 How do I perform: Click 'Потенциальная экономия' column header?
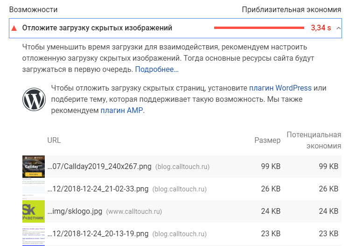pyautogui.click(x=314, y=141)
